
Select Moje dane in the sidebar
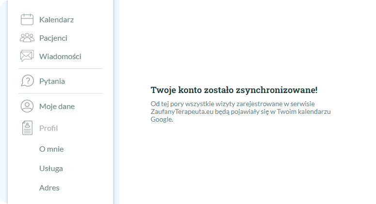click(x=57, y=107)
